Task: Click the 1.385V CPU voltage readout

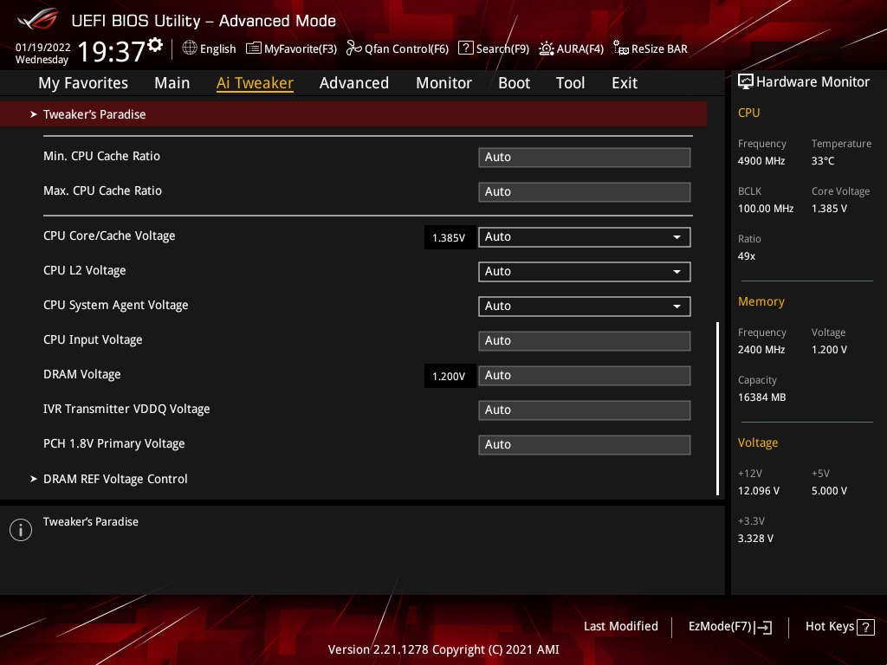Action: [x=450, y=237]
